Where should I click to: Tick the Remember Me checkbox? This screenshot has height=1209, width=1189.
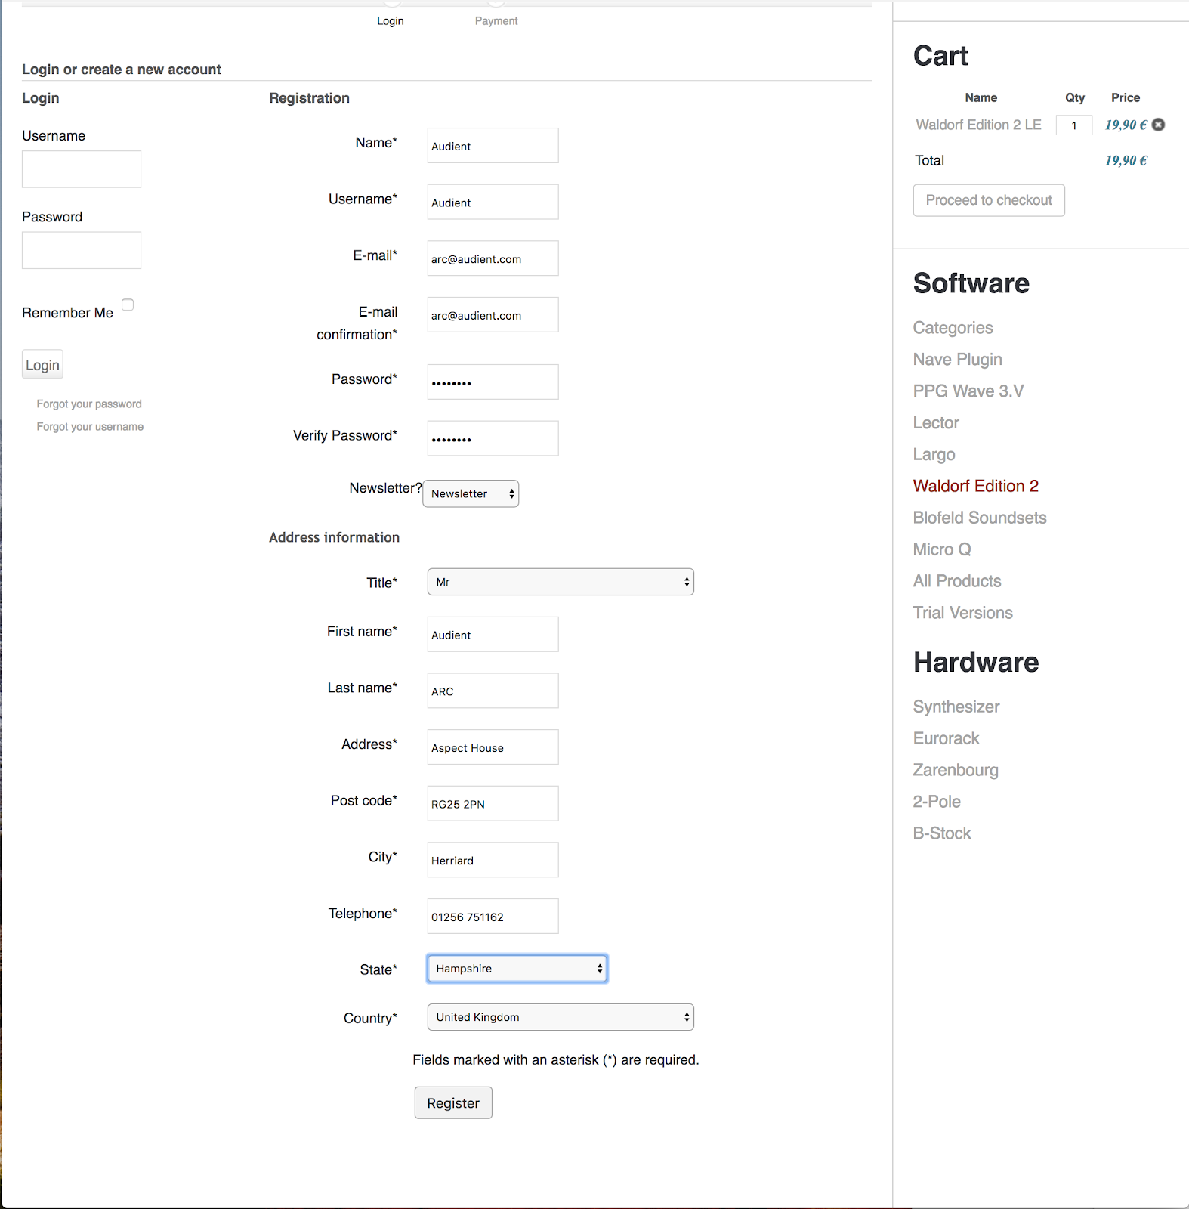(x=128, y=305)
